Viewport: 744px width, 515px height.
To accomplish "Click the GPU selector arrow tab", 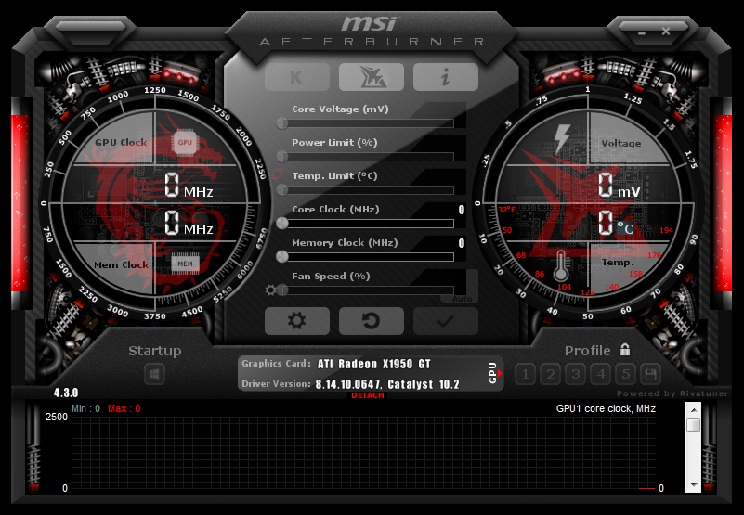I will [x=494, y=373].
